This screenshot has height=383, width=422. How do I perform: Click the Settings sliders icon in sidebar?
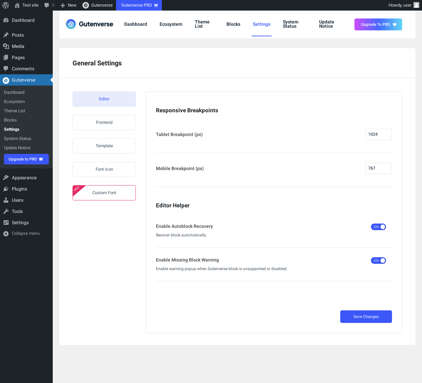point(6,223)
